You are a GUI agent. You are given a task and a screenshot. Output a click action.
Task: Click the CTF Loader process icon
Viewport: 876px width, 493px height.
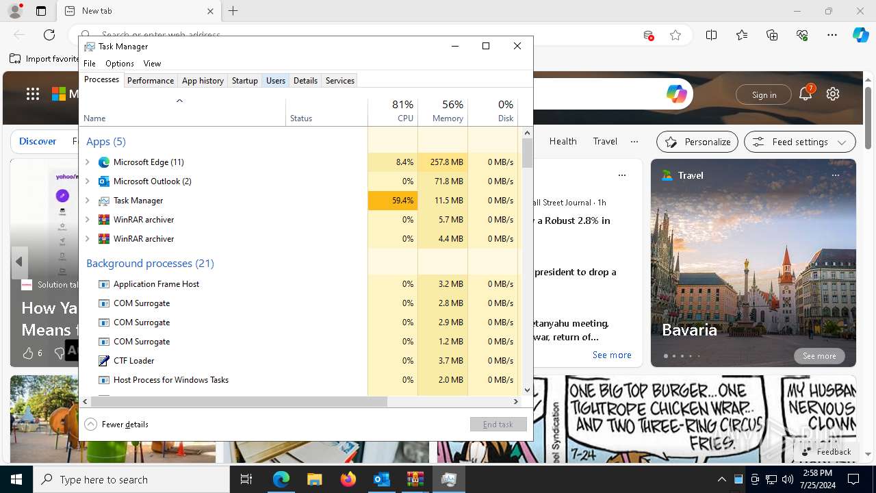pyautogui.click(x=104, y=361)
